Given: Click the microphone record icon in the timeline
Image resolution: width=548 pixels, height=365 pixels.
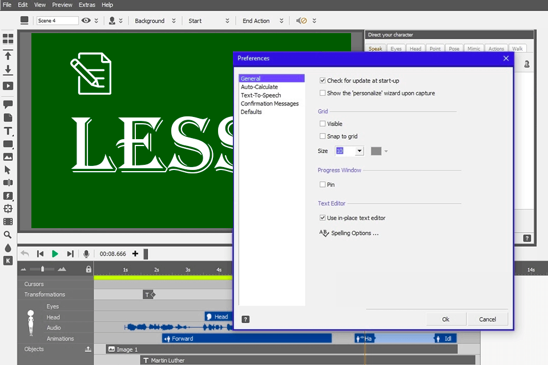Looking at the screenshot, I should pyautogui.click(x=86, y=254).
